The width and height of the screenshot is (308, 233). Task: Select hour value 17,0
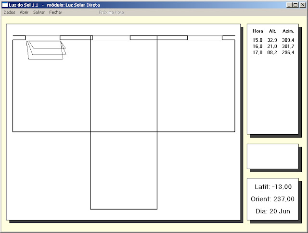click(257, 52)
